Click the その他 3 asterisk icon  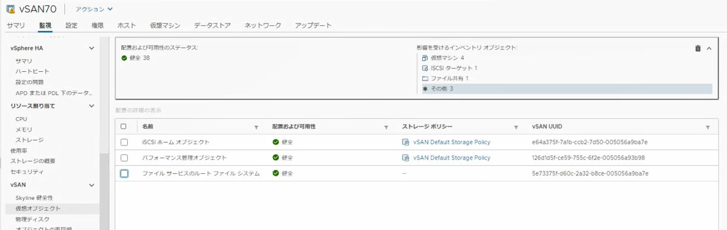425,89
